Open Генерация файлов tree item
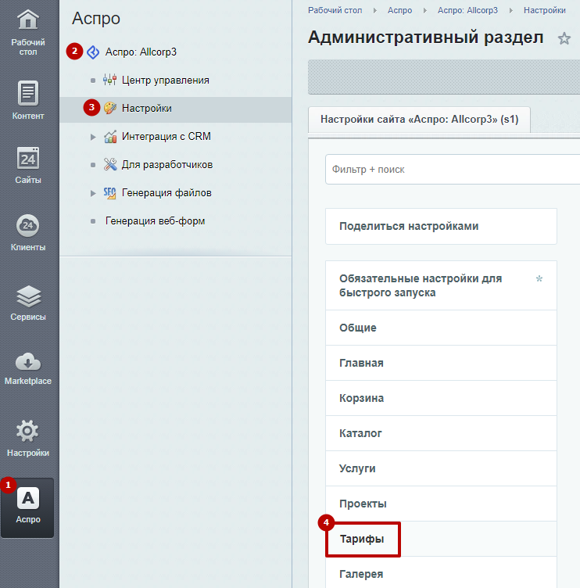Viewport: 580px width, 588px height. coord(166,193)
